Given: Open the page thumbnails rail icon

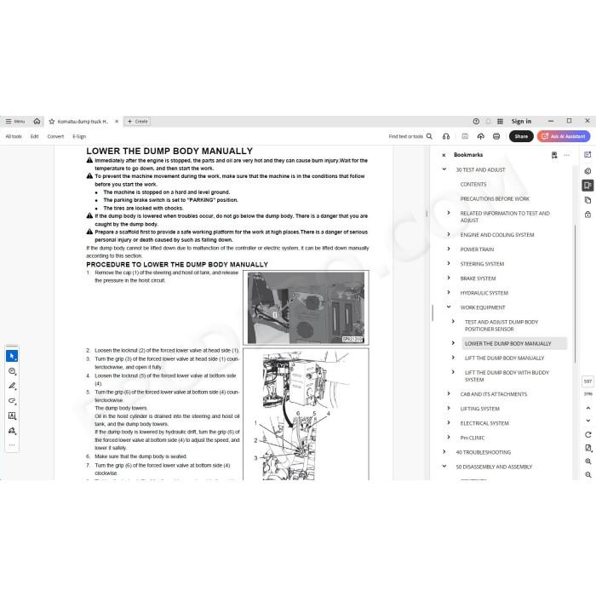Looking at the screenshot, I should tap(587, 200).
